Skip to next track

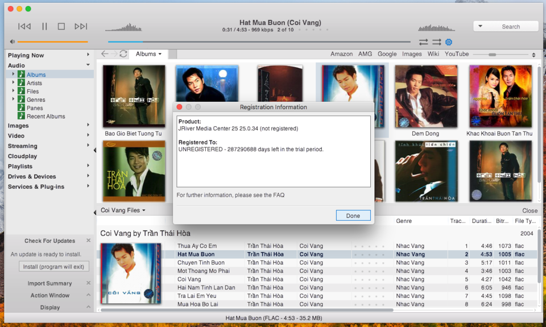coord(81,27)
